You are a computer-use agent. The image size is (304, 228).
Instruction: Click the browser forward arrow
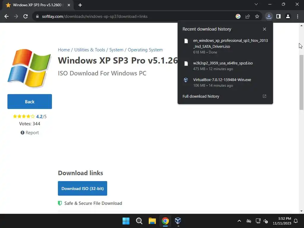[x=16, y=17]
